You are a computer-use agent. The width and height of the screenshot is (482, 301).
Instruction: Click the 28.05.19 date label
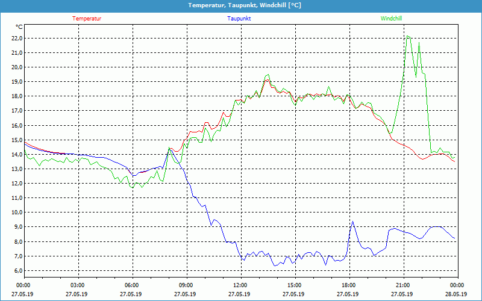[x=457, y=294]
